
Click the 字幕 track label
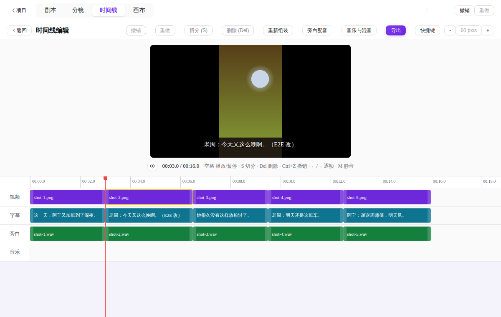pos(15,215)
